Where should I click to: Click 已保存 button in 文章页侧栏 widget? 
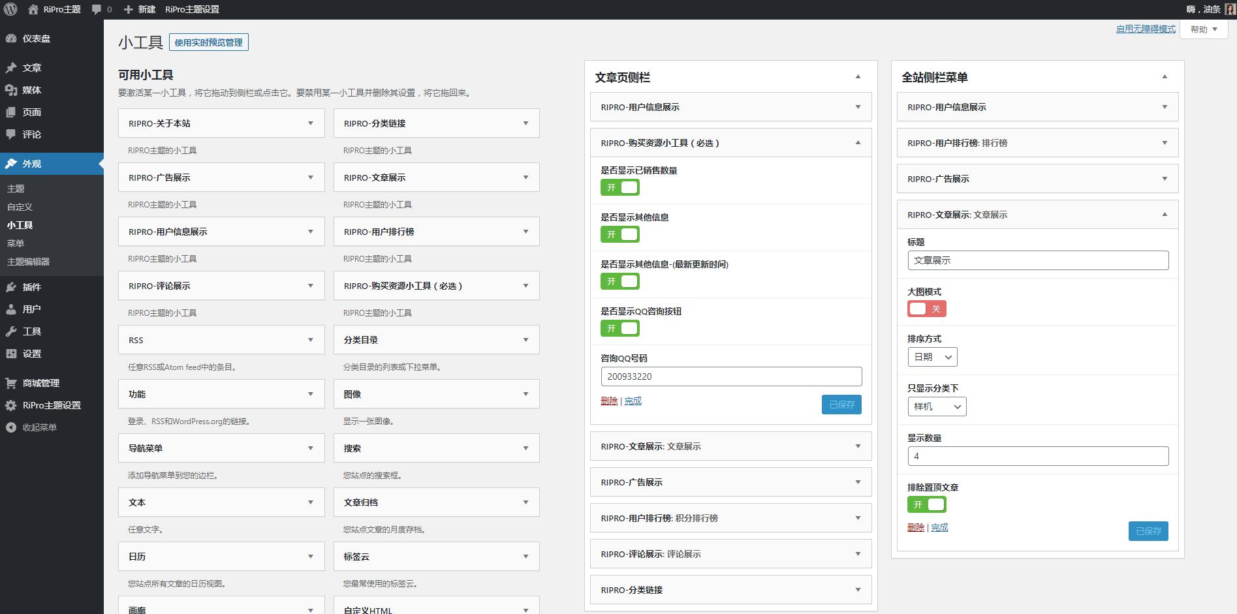pyautogui.click(x=841, y=405)
